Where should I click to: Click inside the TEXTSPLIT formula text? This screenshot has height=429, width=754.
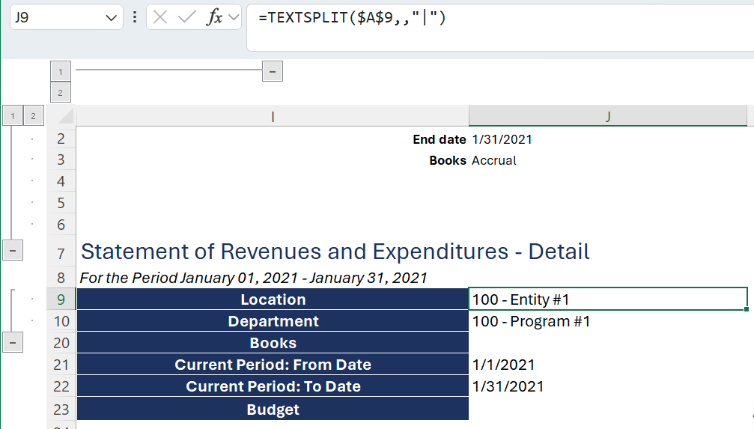pos(352,18)
